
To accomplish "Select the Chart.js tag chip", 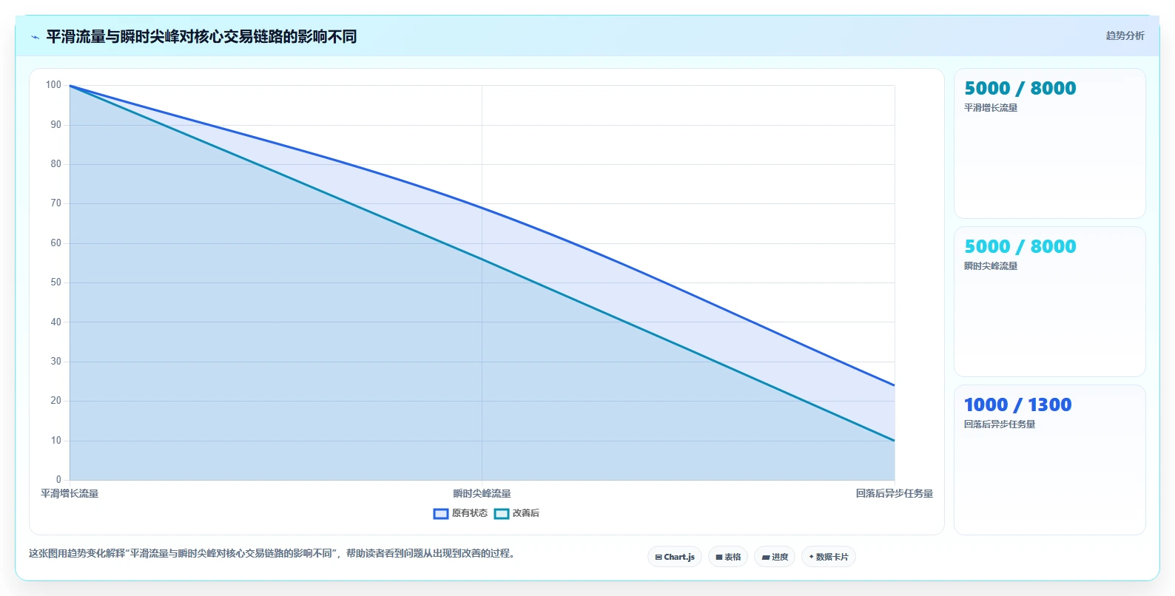I will 675,557.
